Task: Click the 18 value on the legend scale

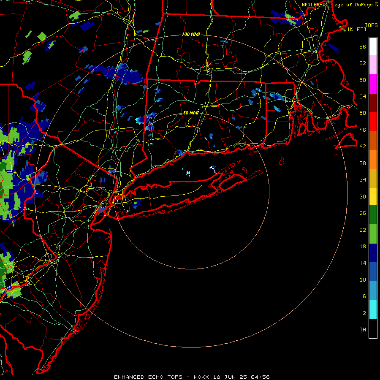Action: [363, 247]
